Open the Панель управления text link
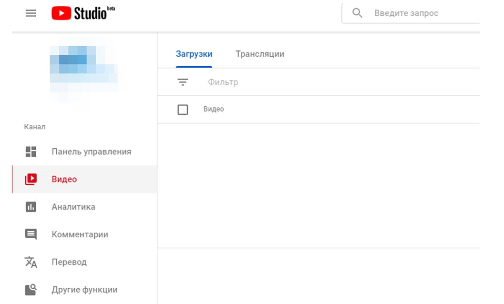The height and width of the screenshot is (304, 504). pos(92,152)
